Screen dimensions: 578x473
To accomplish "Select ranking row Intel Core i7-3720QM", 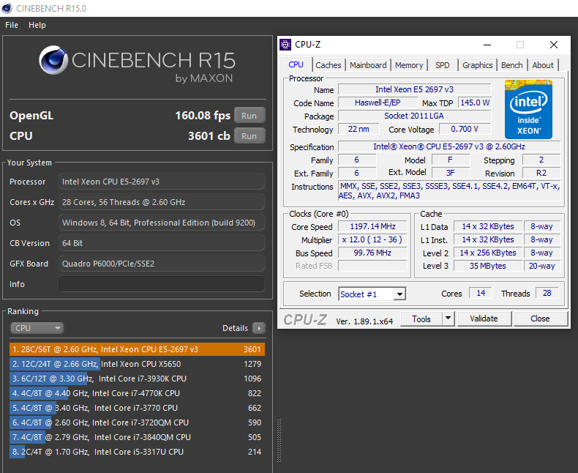I will (137, 422).
